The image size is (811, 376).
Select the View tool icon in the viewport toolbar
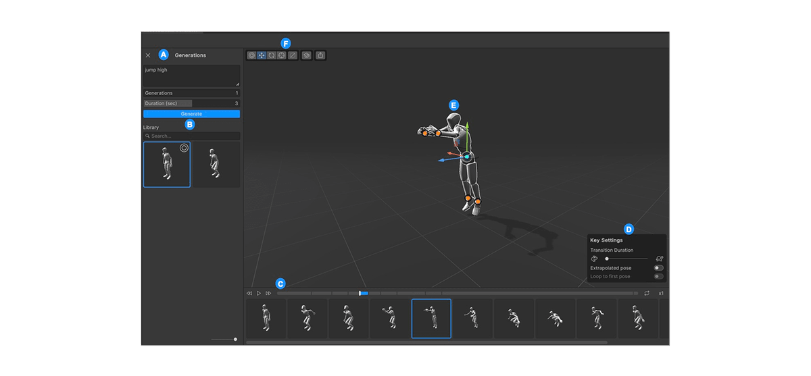coord(251,55)
